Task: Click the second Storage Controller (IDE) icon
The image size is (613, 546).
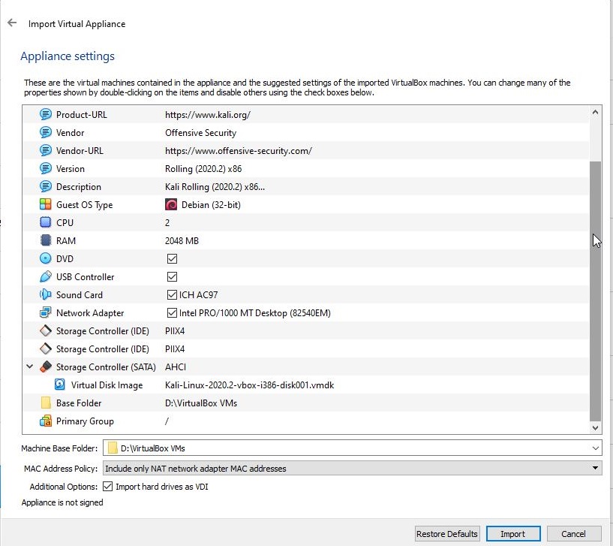Action: pyautogui.click(x=45, y=348)
